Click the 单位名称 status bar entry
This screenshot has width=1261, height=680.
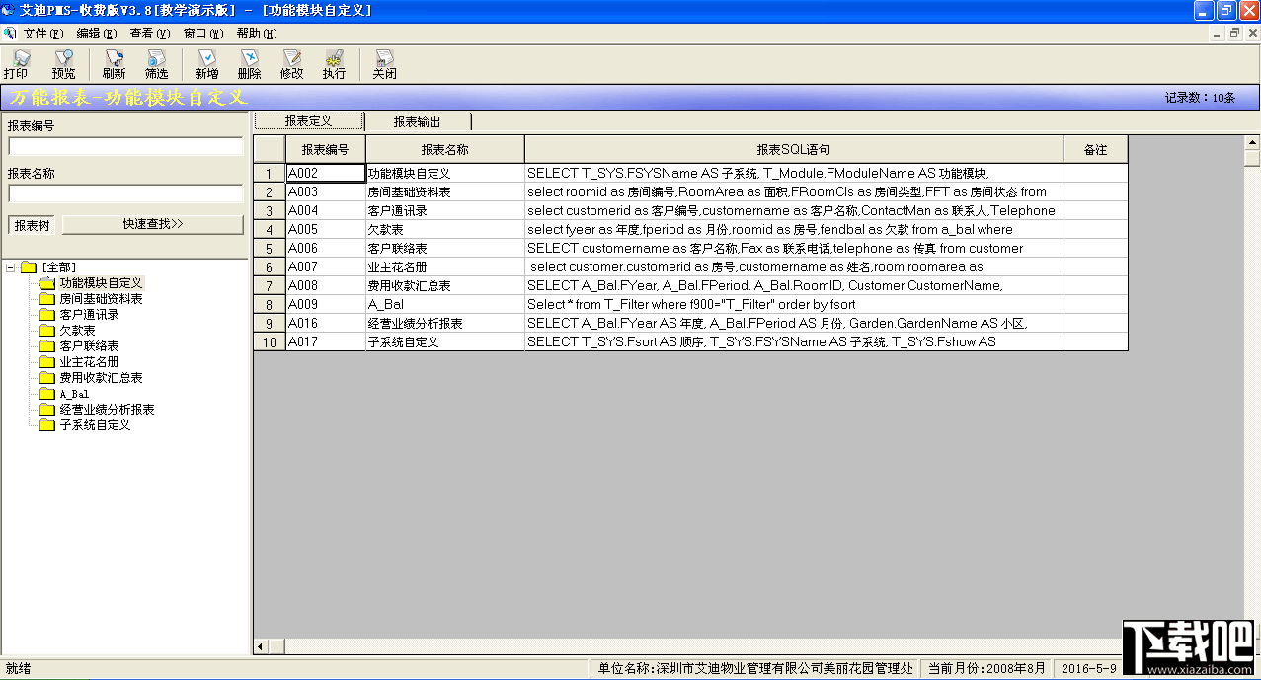point(755,668)
